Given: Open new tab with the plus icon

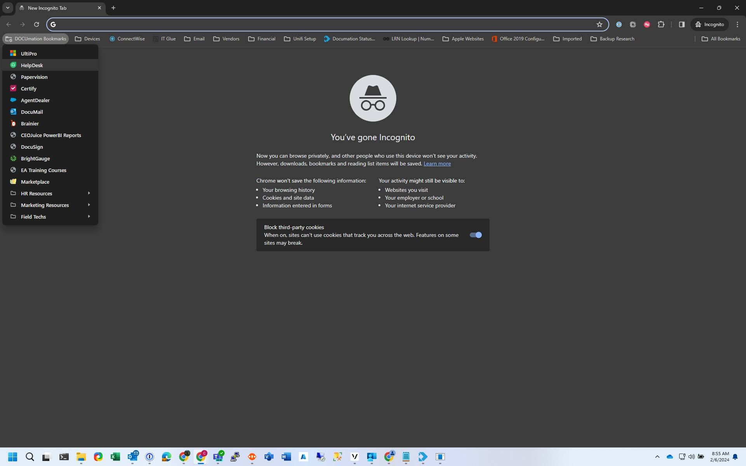Looking at the screenshot, I should click(113, 8).
